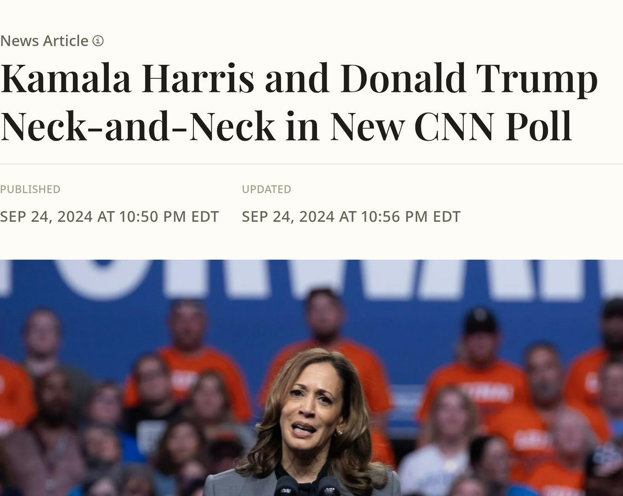Screen dimensions: 623x496
Task: Click the 10:56 PM EDT updated timestamp
Action: tap(351, 216)
